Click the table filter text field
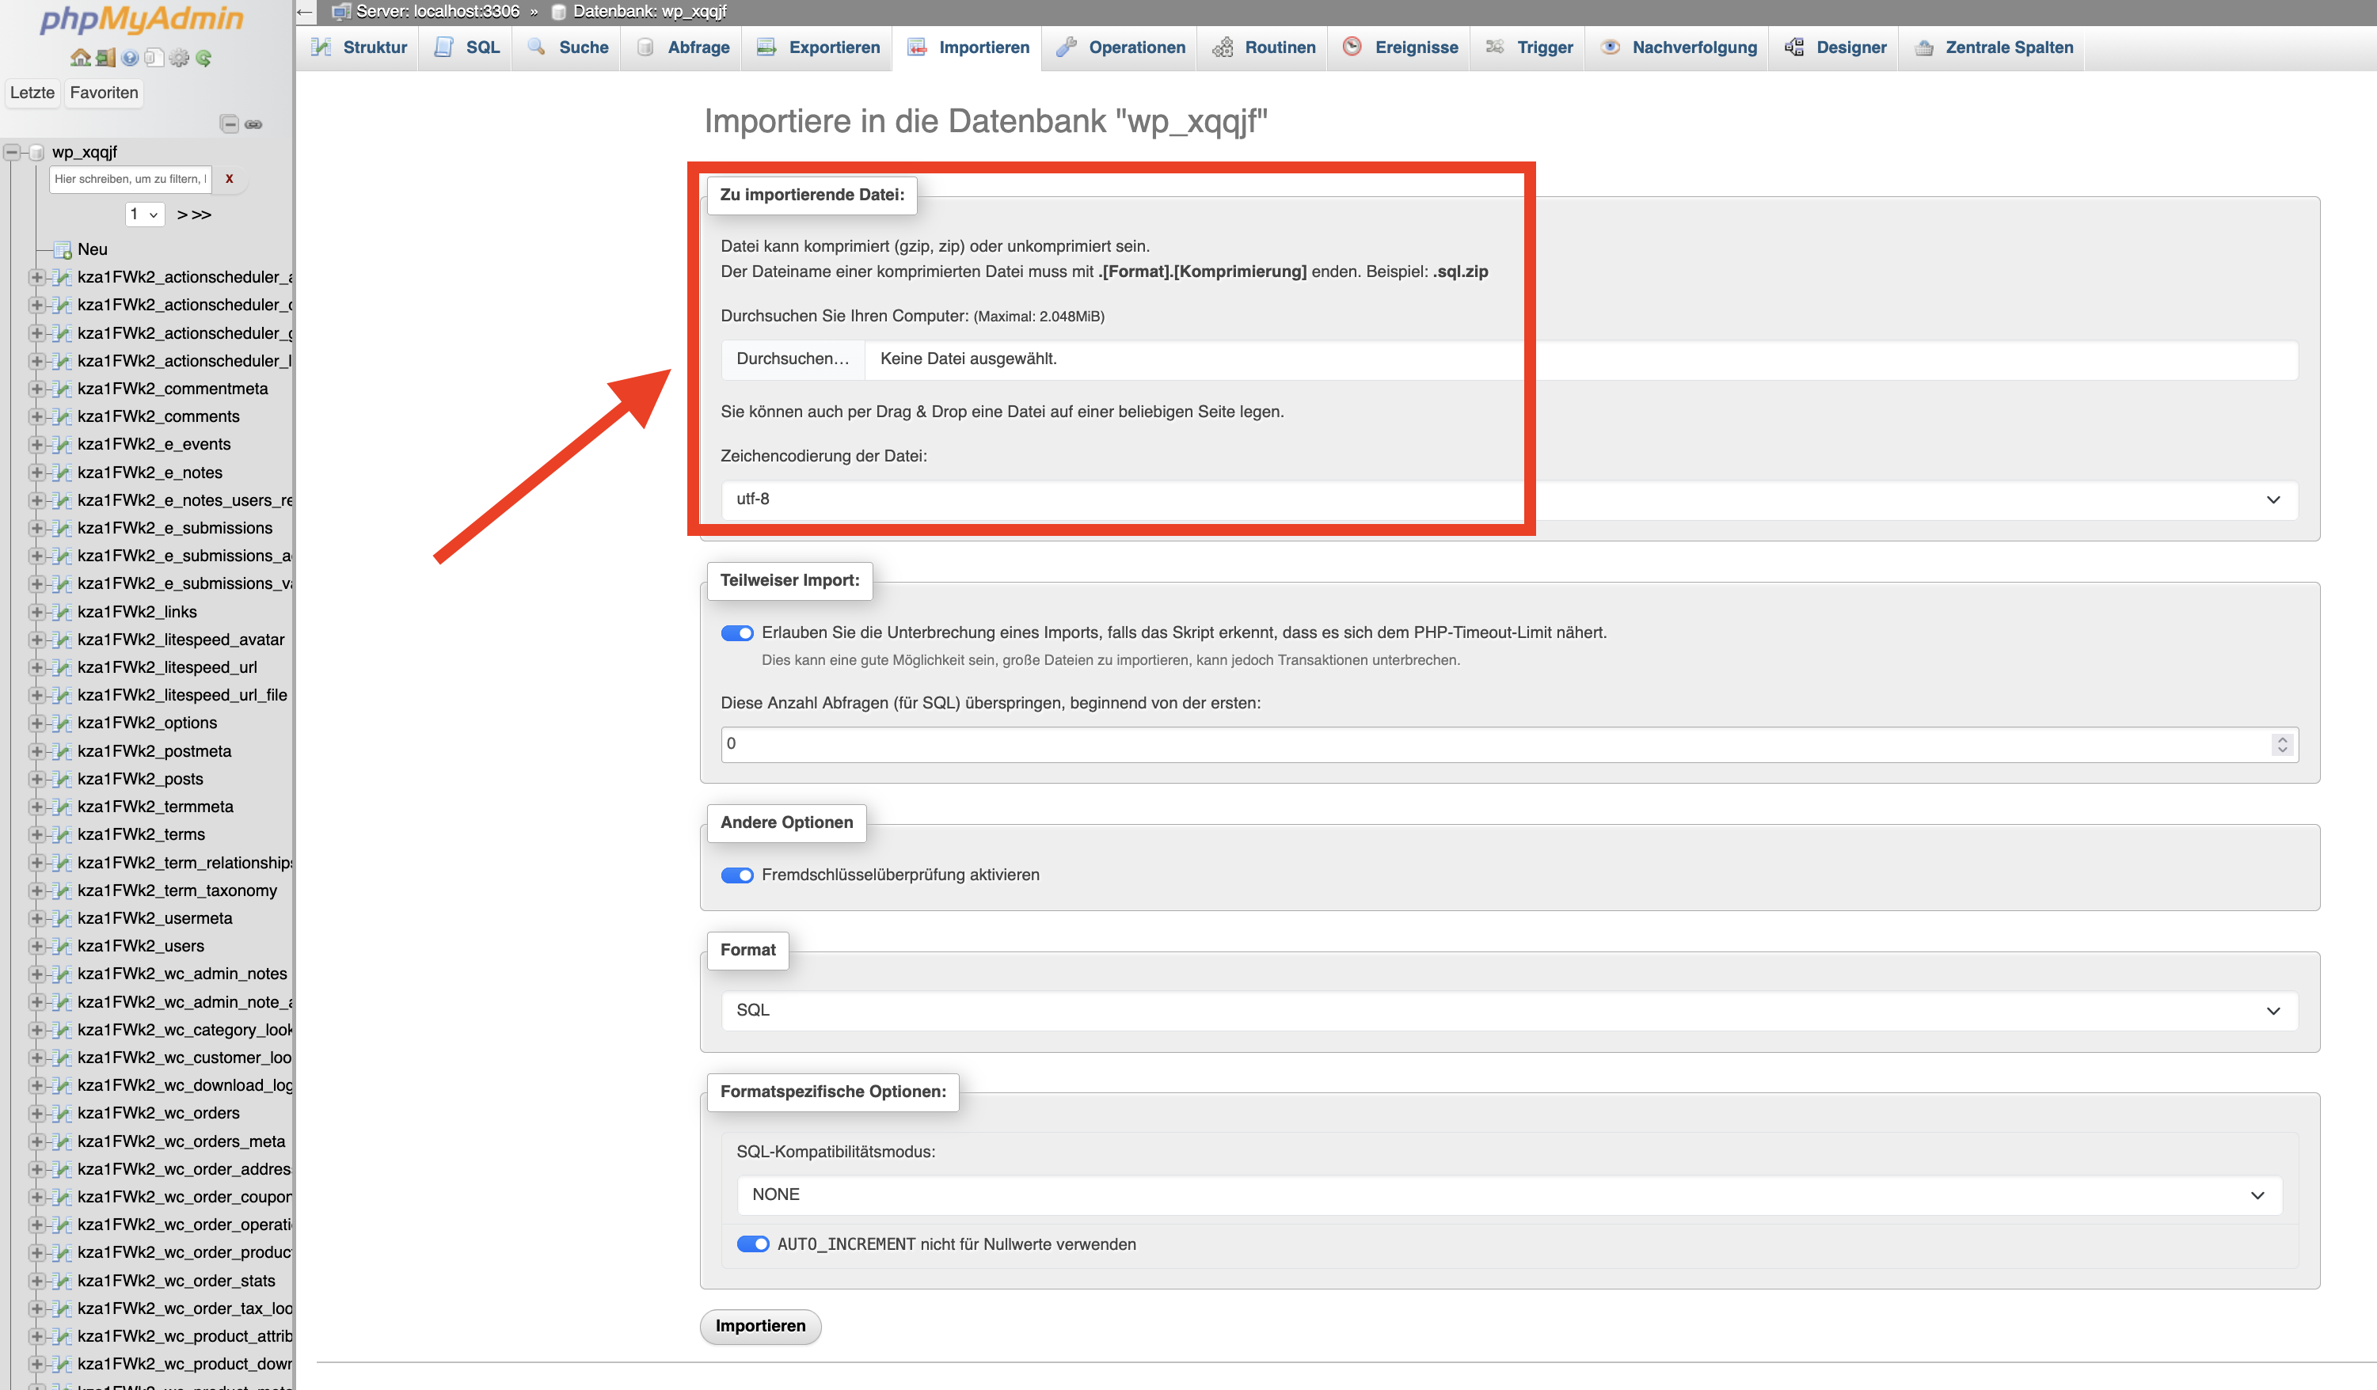The height and width of the screenshot is (1390, 2377). [x=130, y=178]
